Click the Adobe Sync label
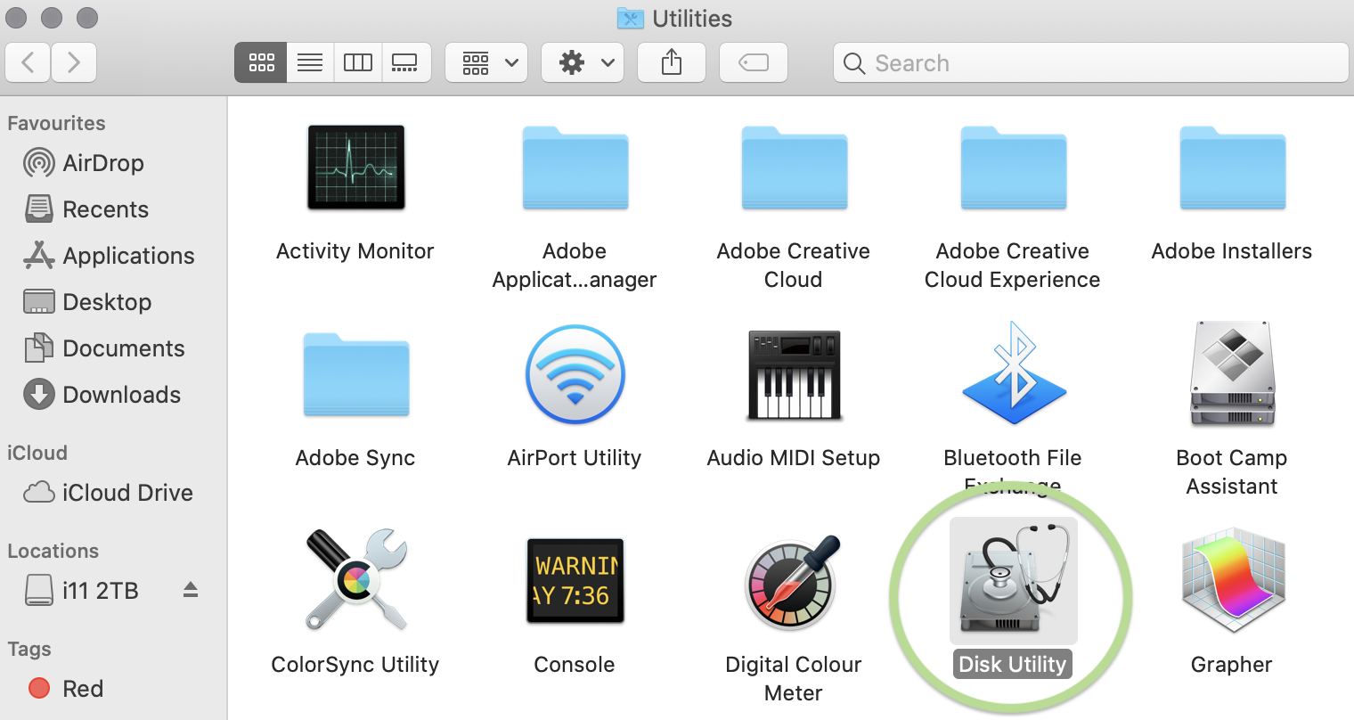1354x720 pixels. point(355,458)
